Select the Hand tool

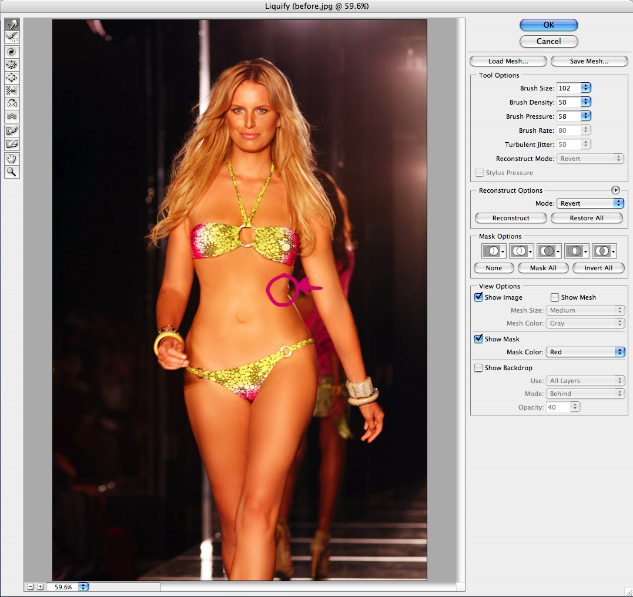click(12, 158)
